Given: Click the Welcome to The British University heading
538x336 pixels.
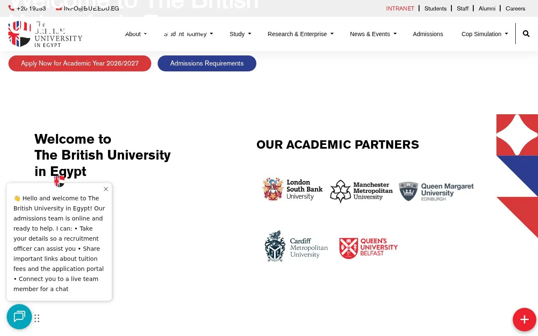Looking at the screenshot, I should tap(103, 155).
